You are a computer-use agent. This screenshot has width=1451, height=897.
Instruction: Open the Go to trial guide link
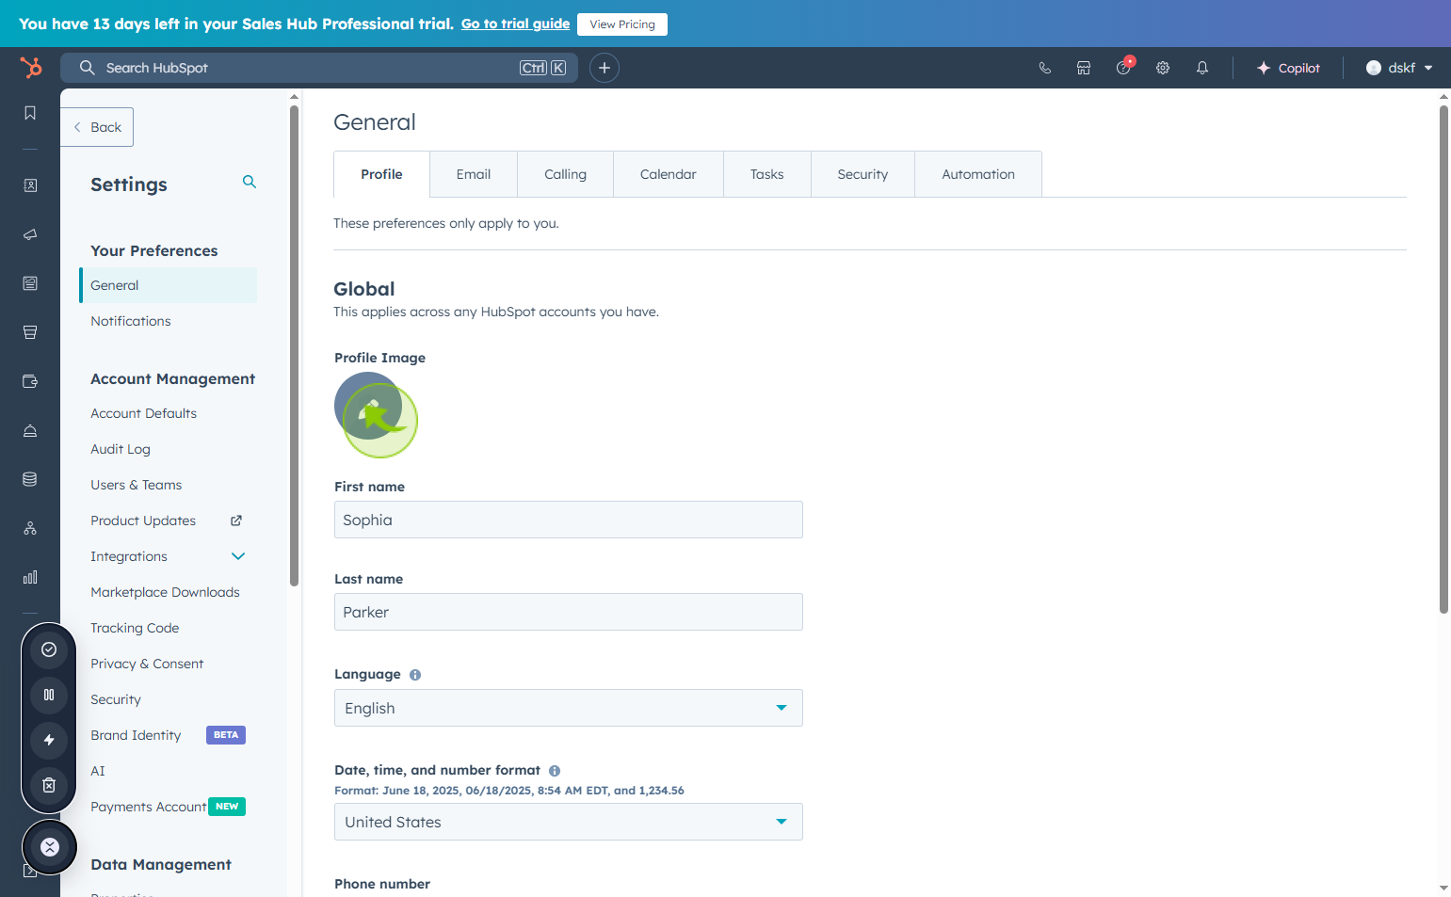[x=515, y=24]
